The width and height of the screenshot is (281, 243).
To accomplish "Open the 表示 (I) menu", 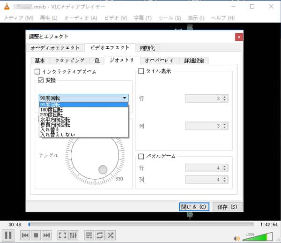I will (196, 18).
